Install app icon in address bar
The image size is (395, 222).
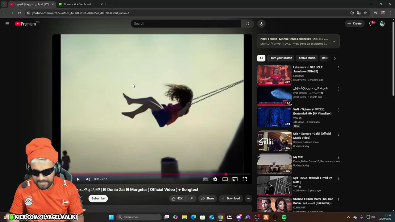point(352,13)
